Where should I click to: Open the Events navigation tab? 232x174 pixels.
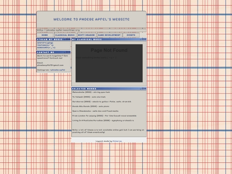pos(131,35)
